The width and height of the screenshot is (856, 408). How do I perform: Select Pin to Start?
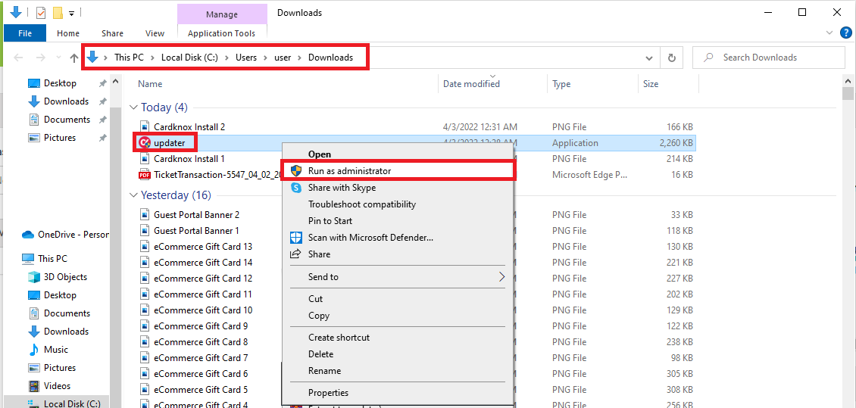point(398,221)
